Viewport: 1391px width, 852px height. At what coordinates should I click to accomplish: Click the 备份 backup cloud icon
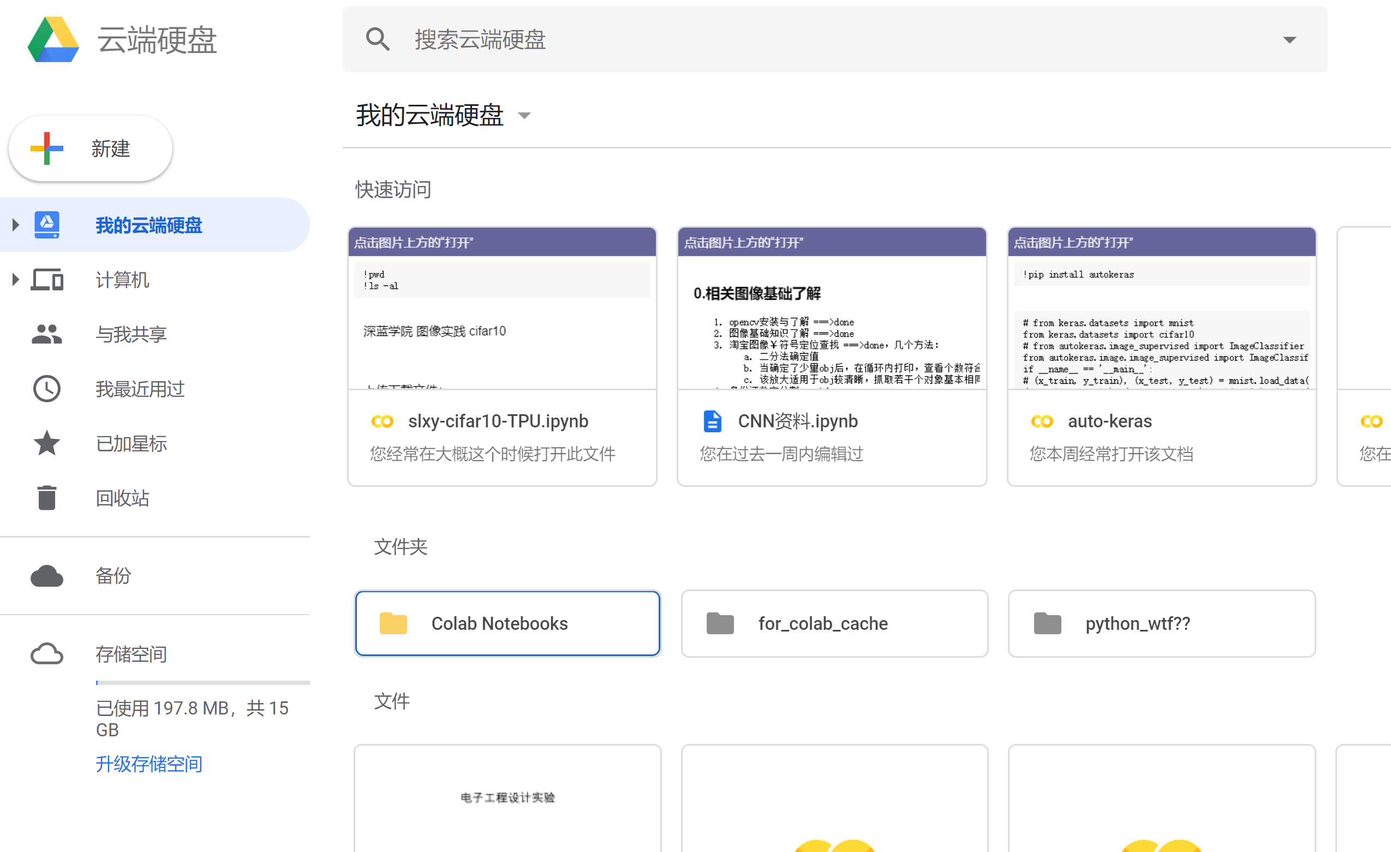pyautogui.click(x=47, y=574)
